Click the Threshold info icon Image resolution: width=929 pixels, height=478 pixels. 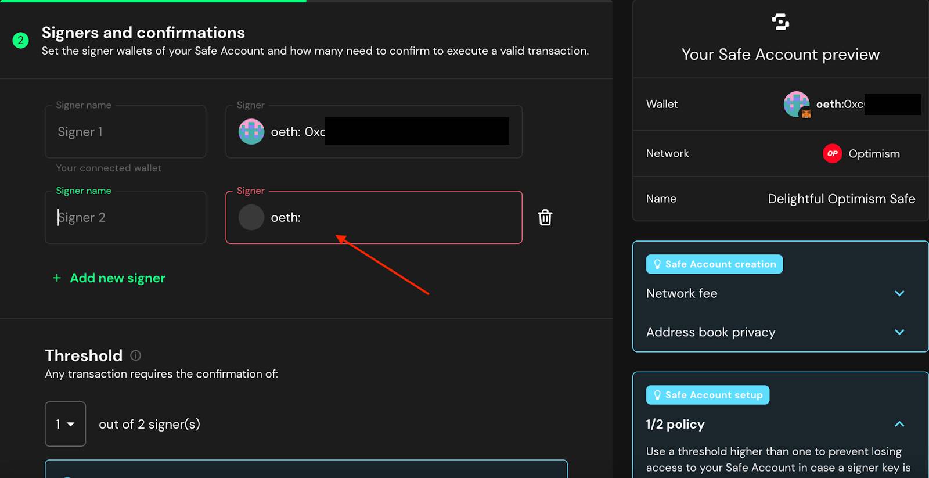coord(135,355)
